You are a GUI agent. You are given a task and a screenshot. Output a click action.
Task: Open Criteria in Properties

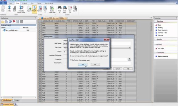coord(160,35)
